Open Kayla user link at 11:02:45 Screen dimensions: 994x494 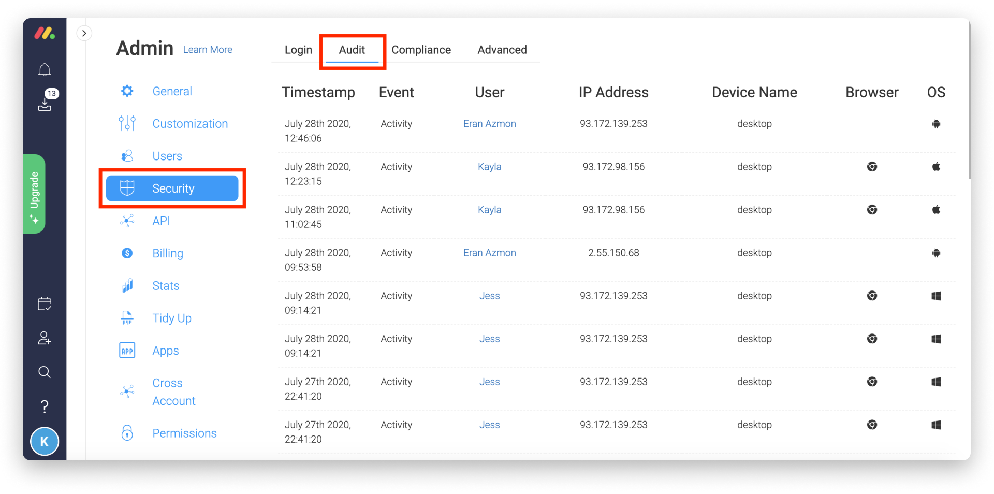pos(489,210)
